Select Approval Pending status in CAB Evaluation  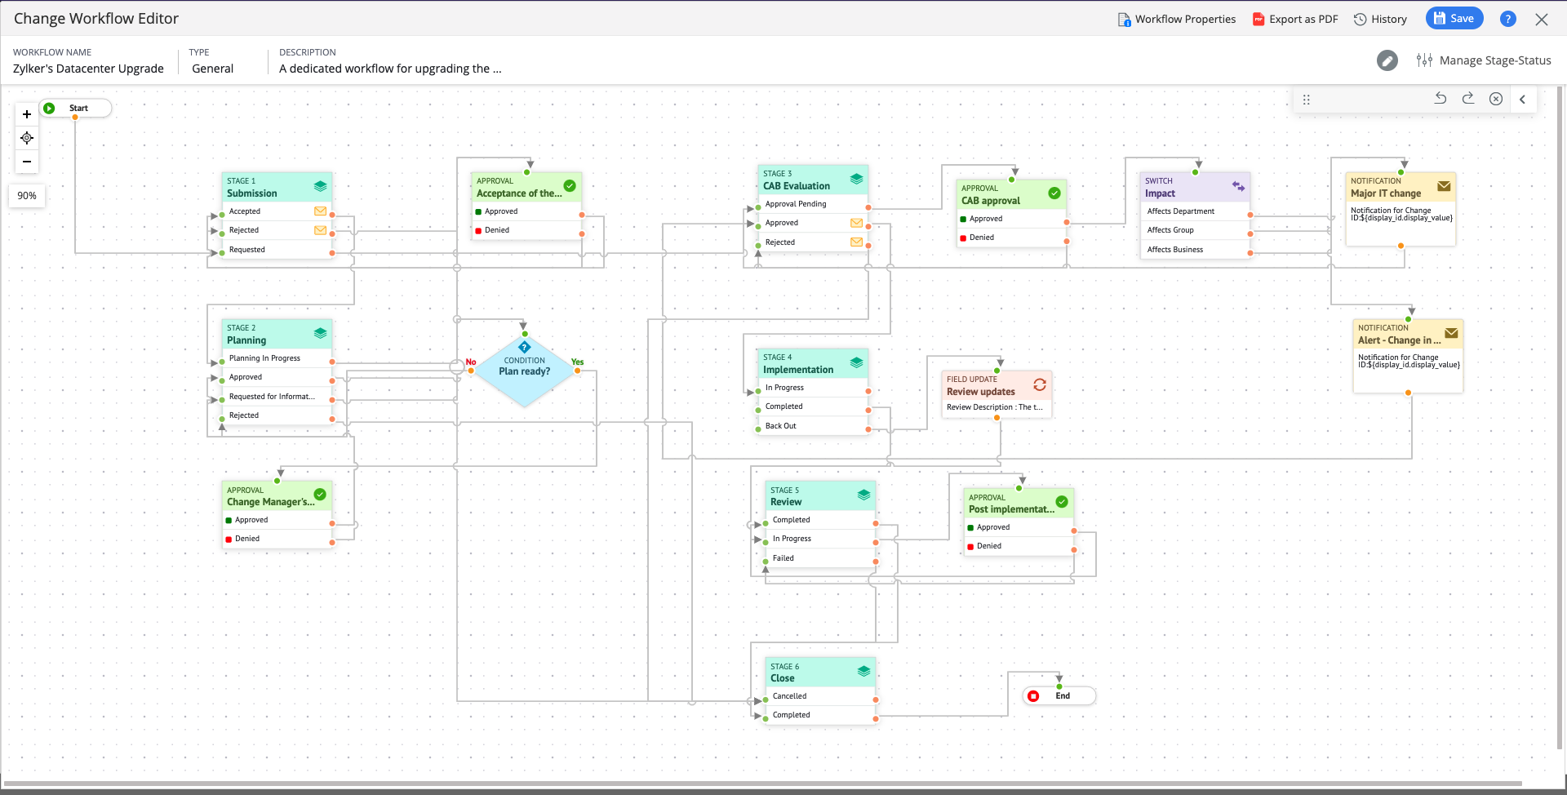(813, 204)
